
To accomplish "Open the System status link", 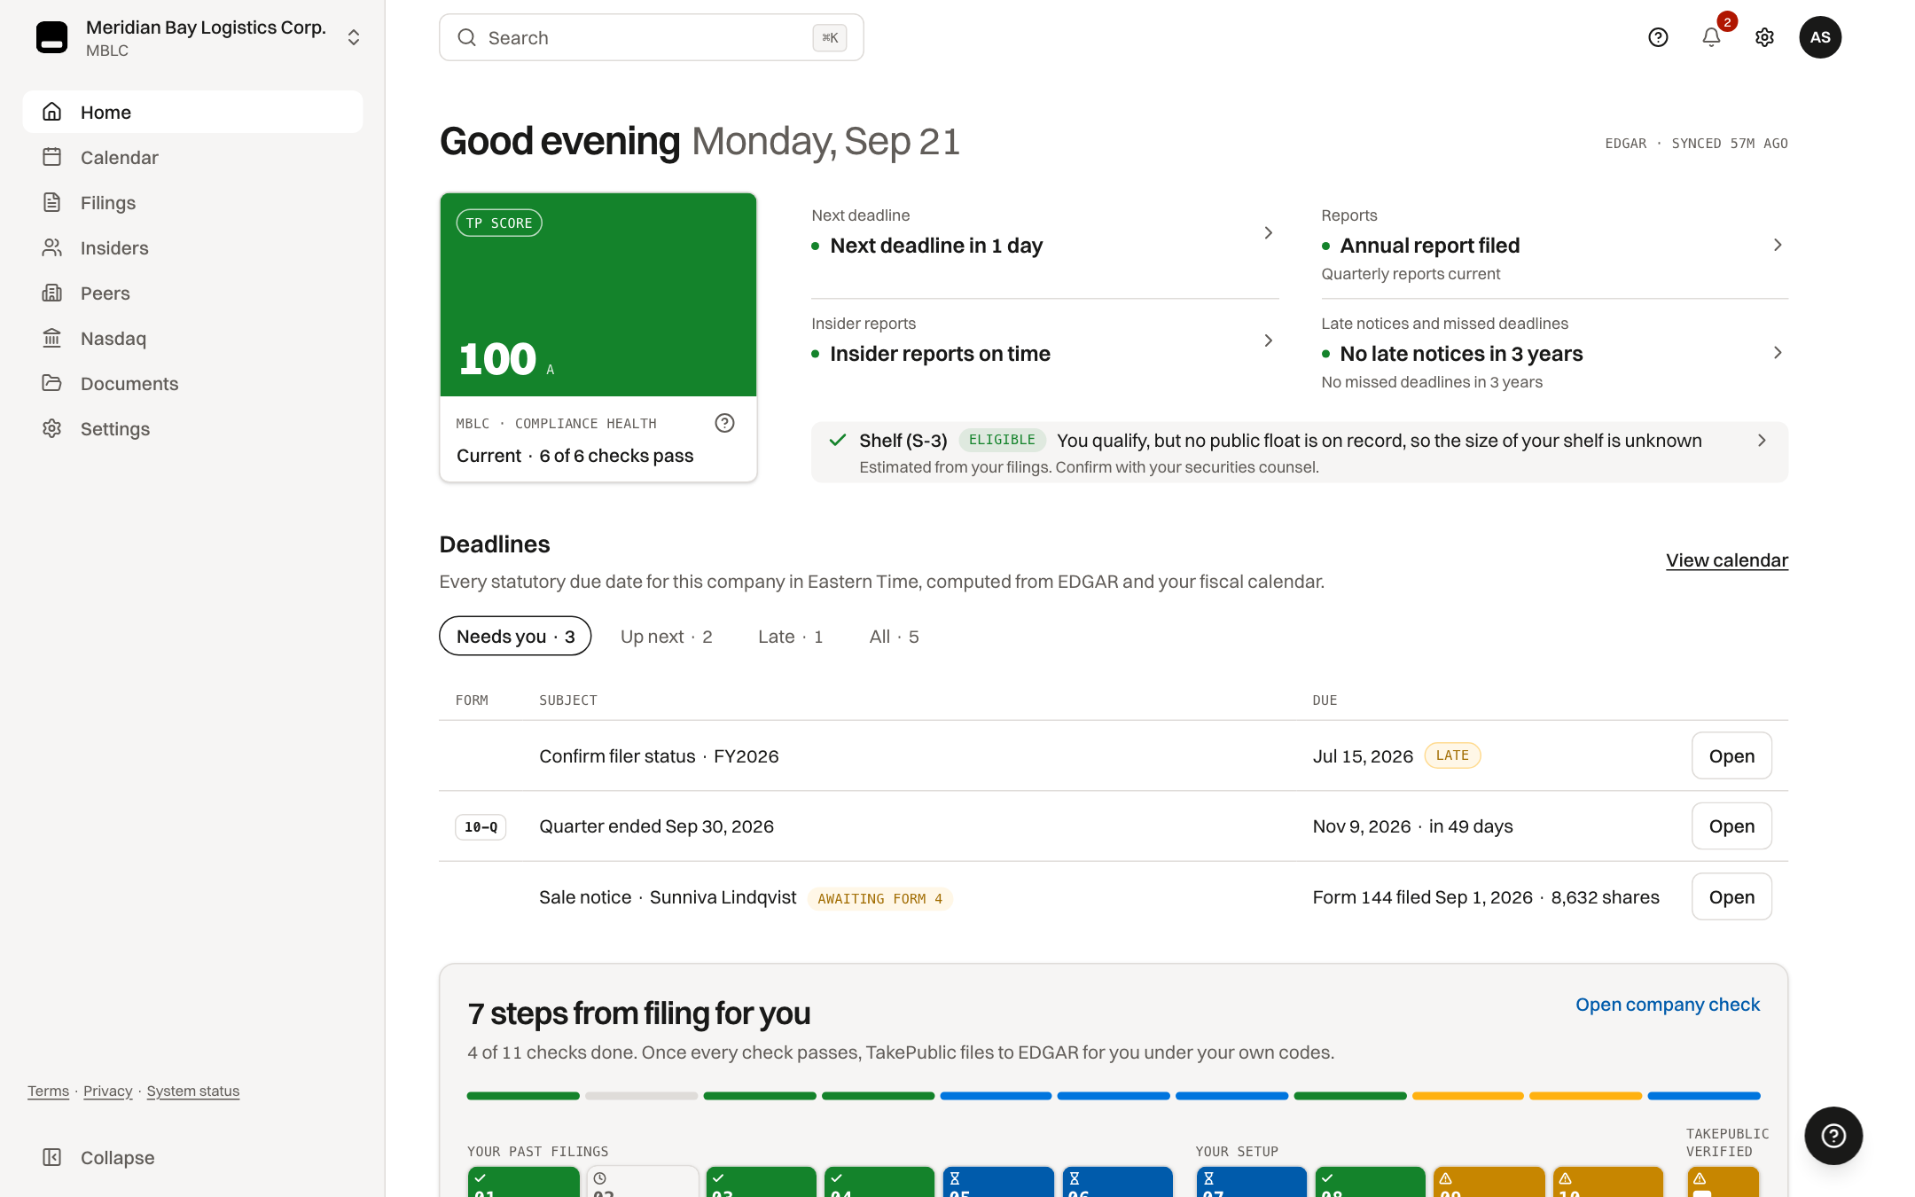I will [x=192, y=1091].
